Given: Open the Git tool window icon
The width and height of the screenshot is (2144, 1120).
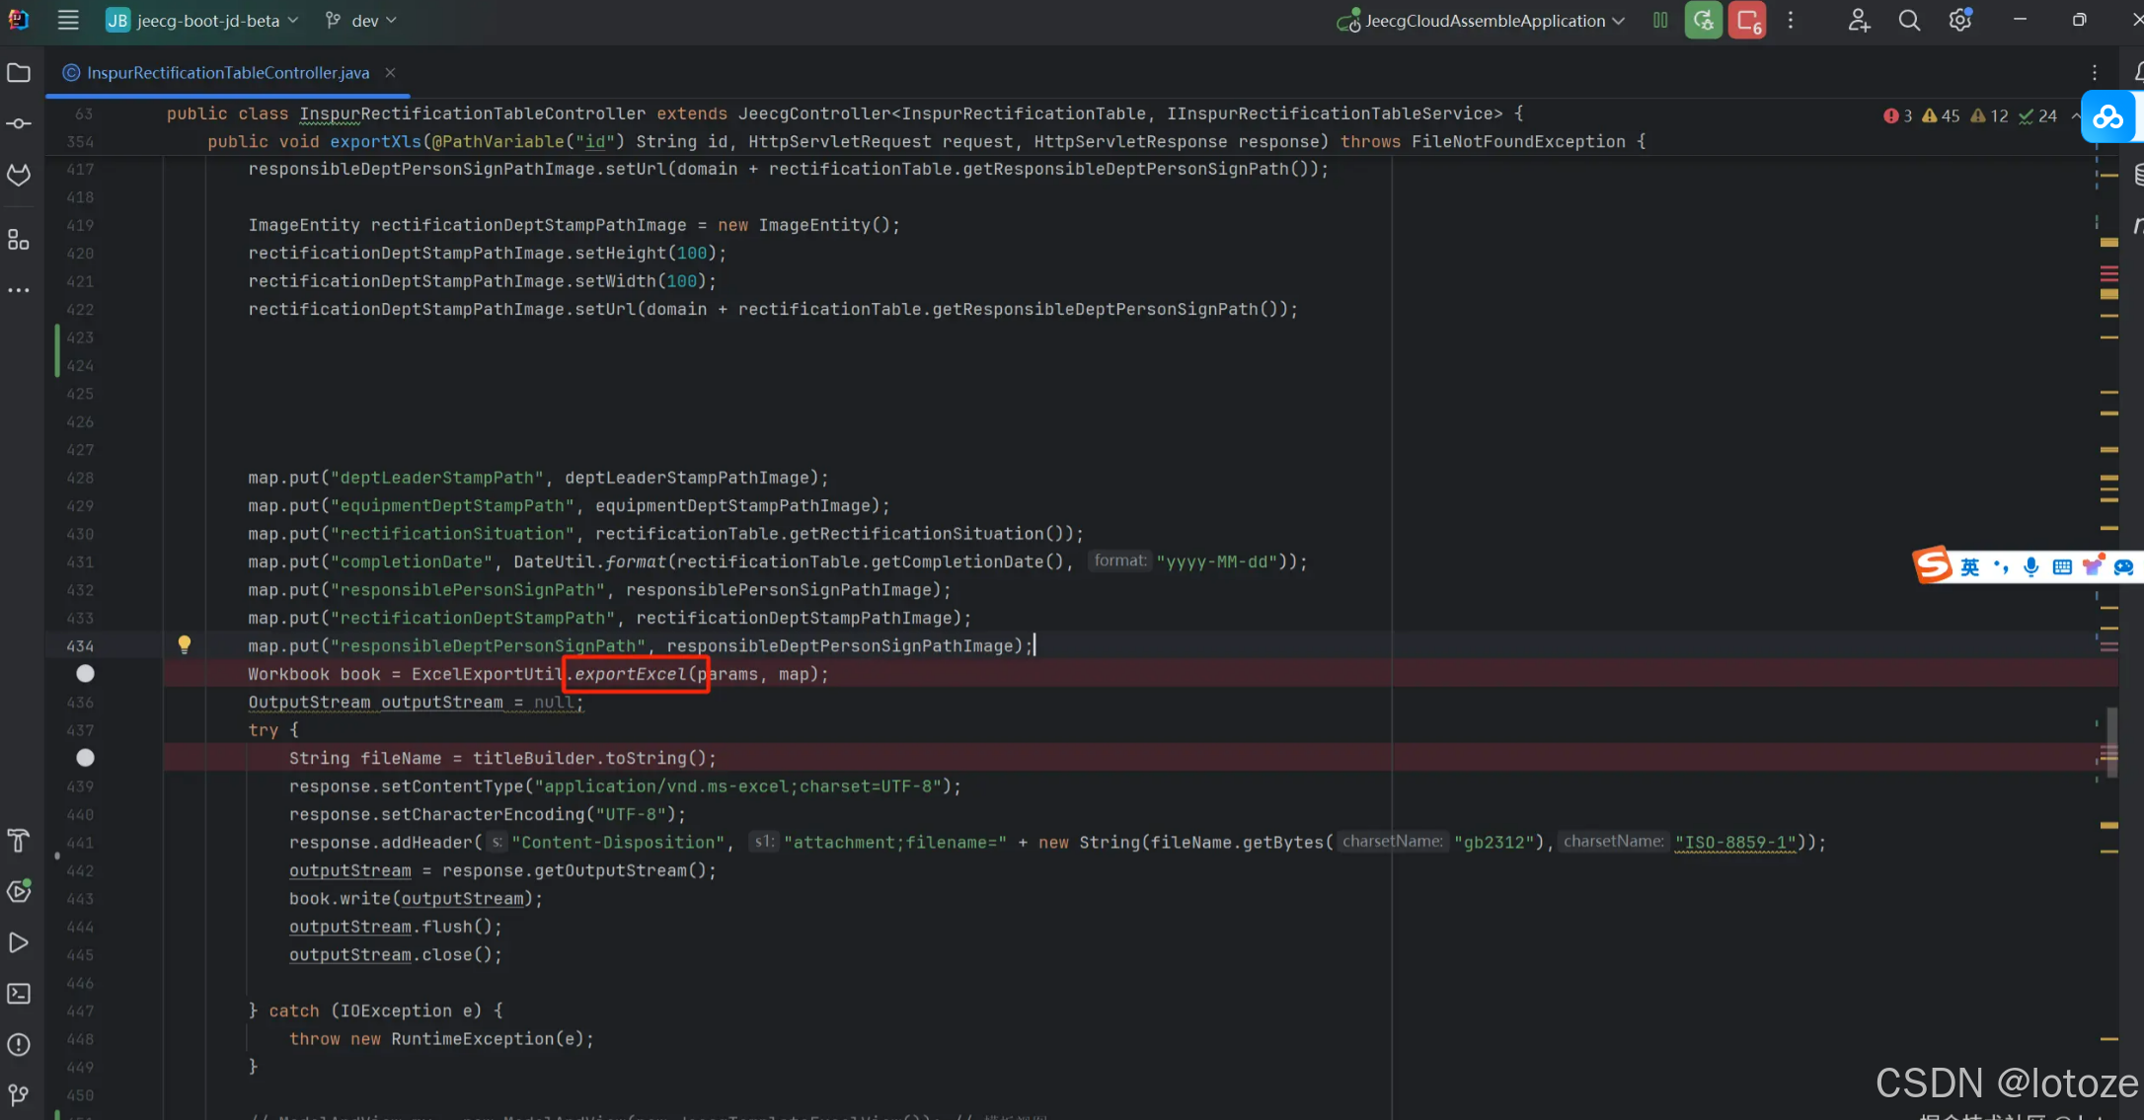Looking at the screenshot, I should [x=19, y=1095].
